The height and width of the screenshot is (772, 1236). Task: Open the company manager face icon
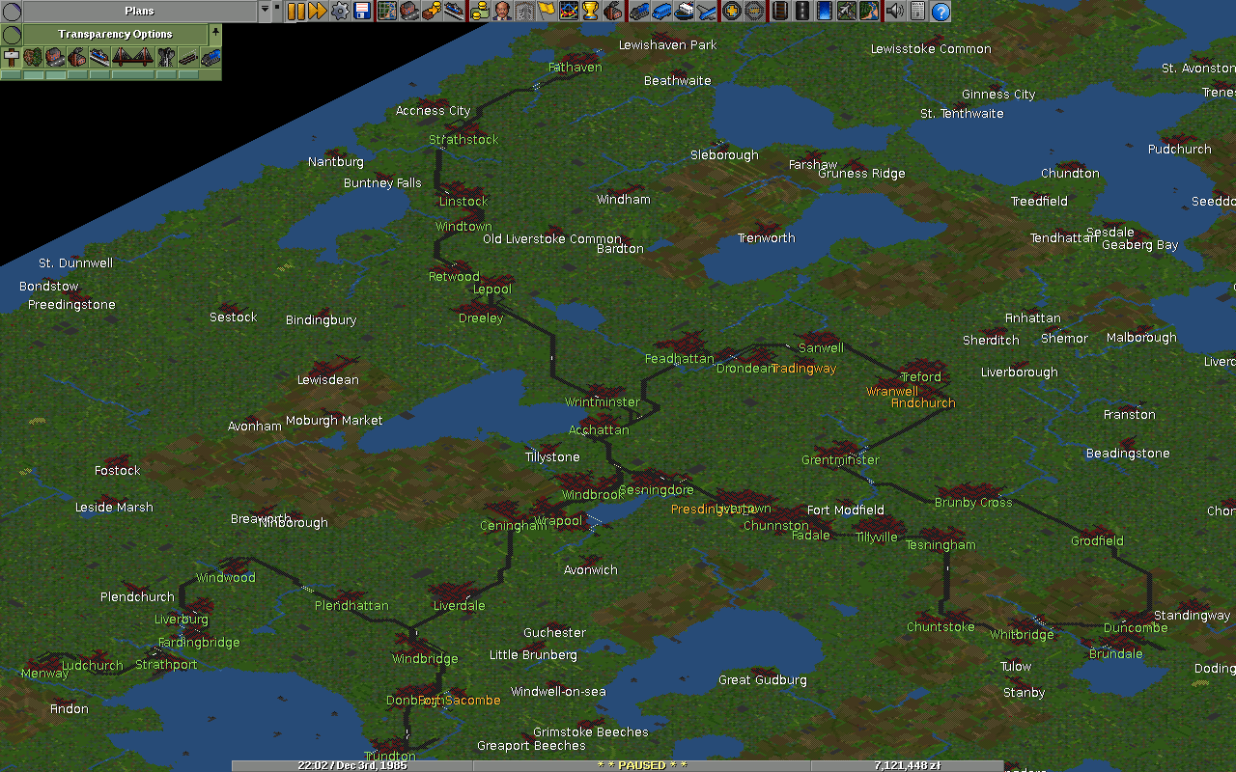tap(503, 12)
